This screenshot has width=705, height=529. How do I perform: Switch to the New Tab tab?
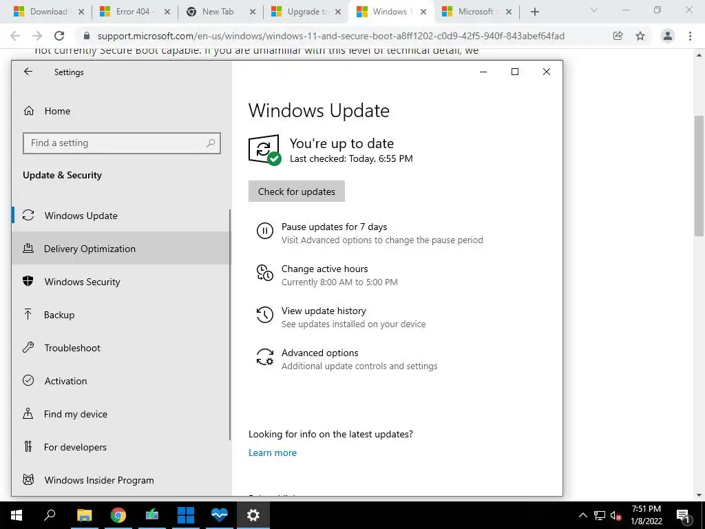coord(218,12)
